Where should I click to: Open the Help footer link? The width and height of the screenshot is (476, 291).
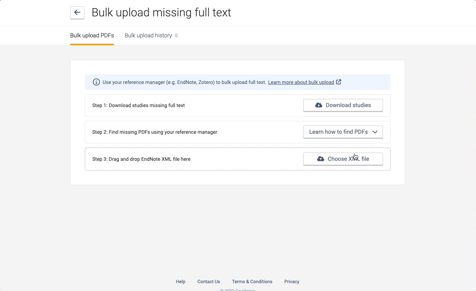[181, 281]
